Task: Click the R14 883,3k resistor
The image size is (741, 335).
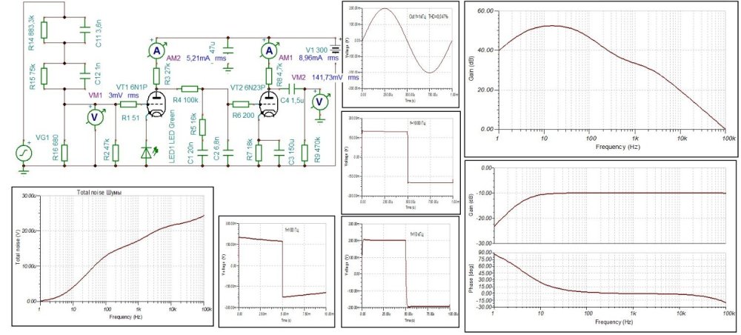Action: pos(44,30)
